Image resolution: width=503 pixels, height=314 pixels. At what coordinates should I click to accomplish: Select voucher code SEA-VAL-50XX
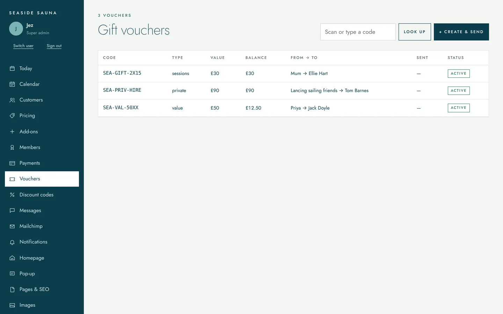click(121, 107)
